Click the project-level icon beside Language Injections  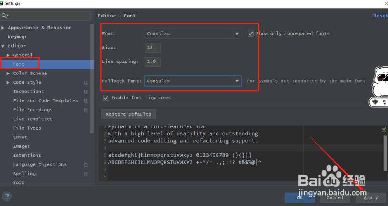pyautogui.click(x=86, y=165)
